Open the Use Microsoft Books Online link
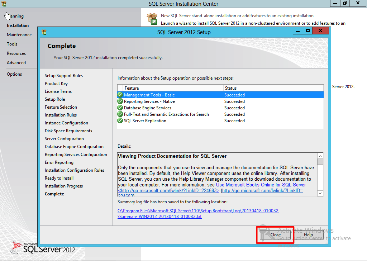The width and height of the screenshot is (367, 261). pos(261,185)
